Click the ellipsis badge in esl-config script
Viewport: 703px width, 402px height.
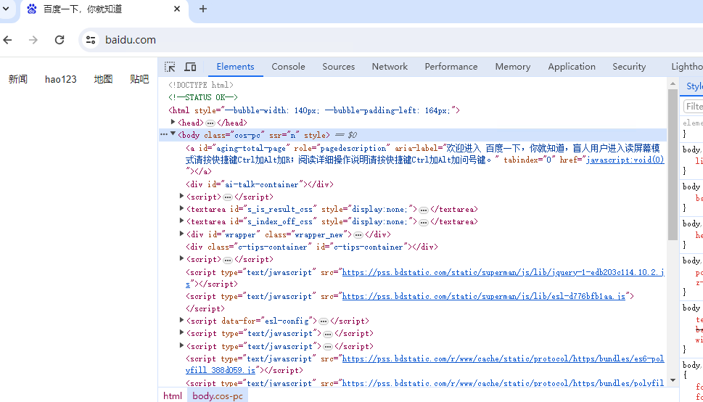tap(324, 321)
